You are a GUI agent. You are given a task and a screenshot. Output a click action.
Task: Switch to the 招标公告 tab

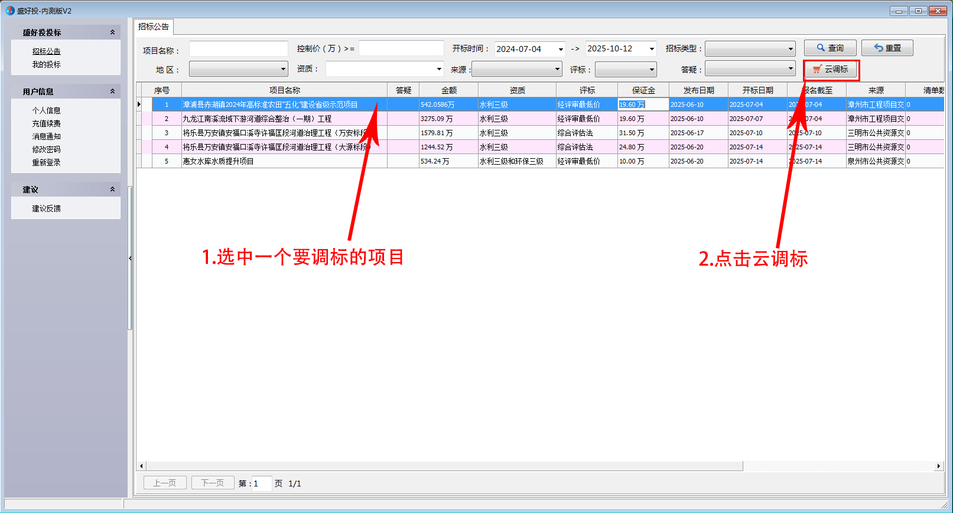tap(154, 27)
